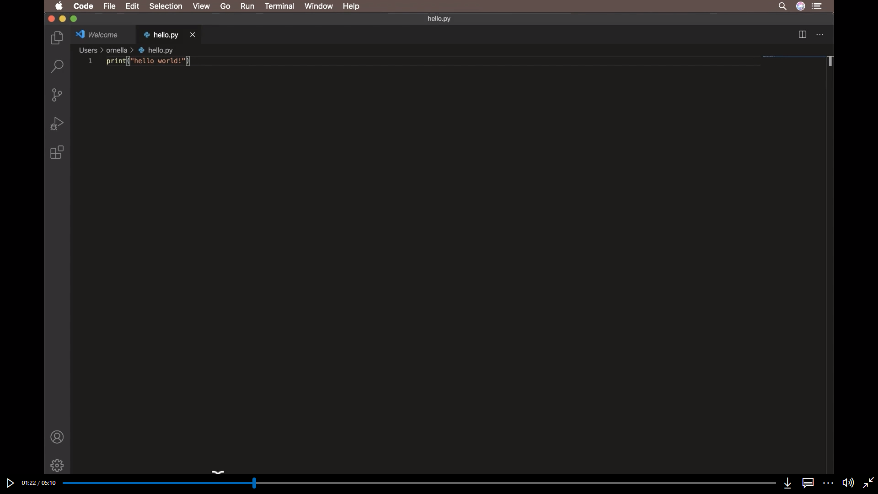878x494 pixels.
Task: Open the editor More Actions ellipsis
Action: coord(819,35)
